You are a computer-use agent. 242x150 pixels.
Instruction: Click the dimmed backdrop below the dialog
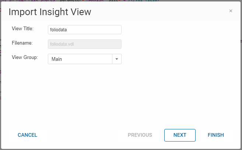[x=122, y=149]
